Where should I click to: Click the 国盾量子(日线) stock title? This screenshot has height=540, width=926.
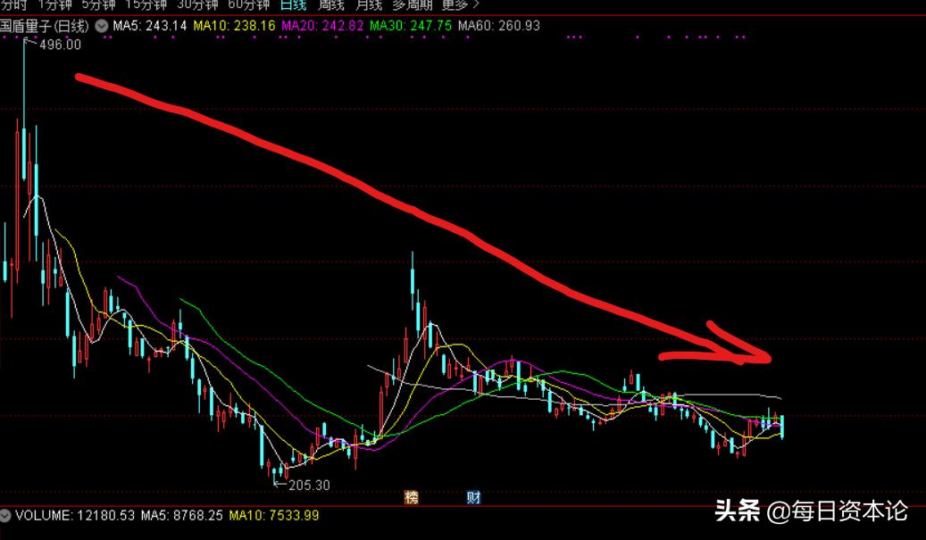coord(45,26)
